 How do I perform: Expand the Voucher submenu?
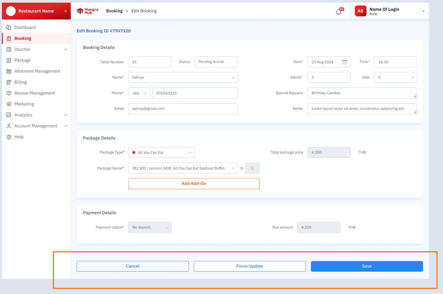tap(66, 49)
